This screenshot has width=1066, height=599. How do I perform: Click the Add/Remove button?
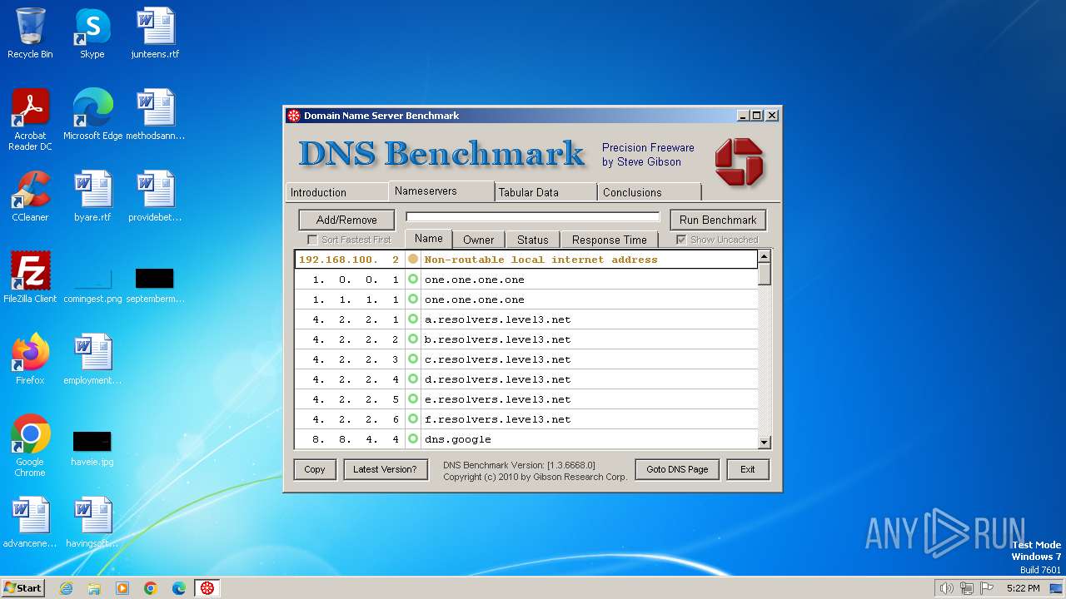click(x=346, y=220)
